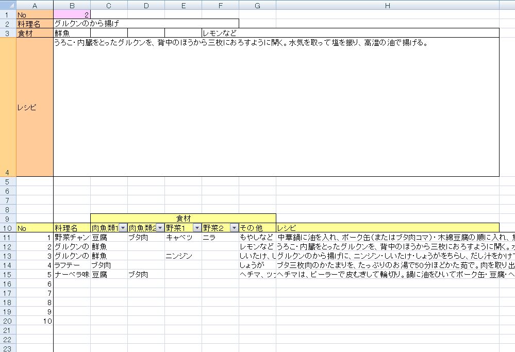Click column B header
The image size is (515, 352).
[72, 5]
